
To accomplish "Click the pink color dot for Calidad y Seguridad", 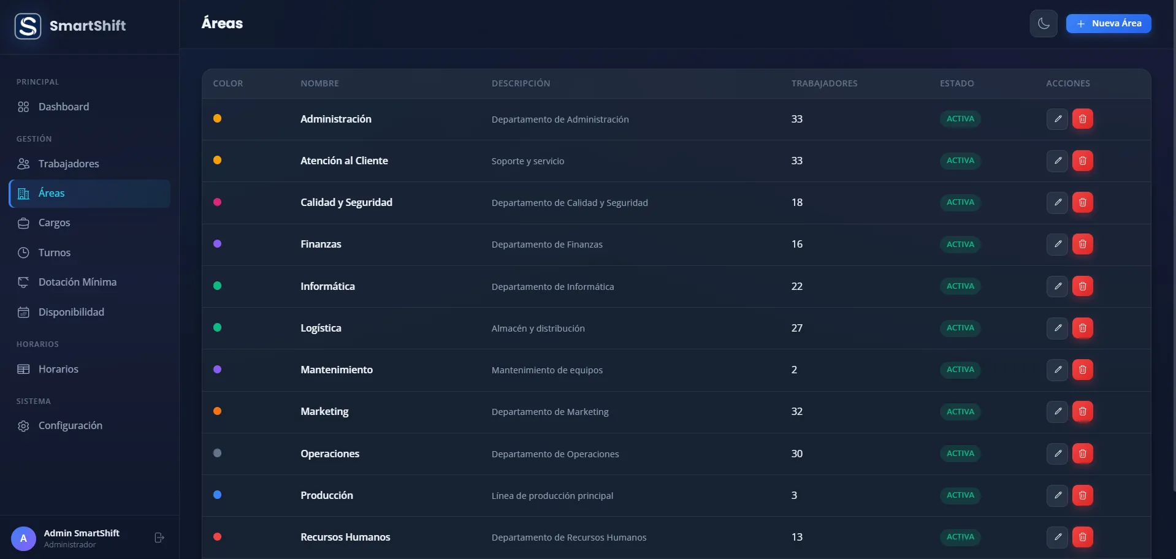I will pos(217,202).
